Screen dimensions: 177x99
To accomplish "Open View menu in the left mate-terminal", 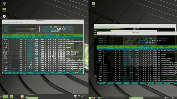I will click(9, 23).
